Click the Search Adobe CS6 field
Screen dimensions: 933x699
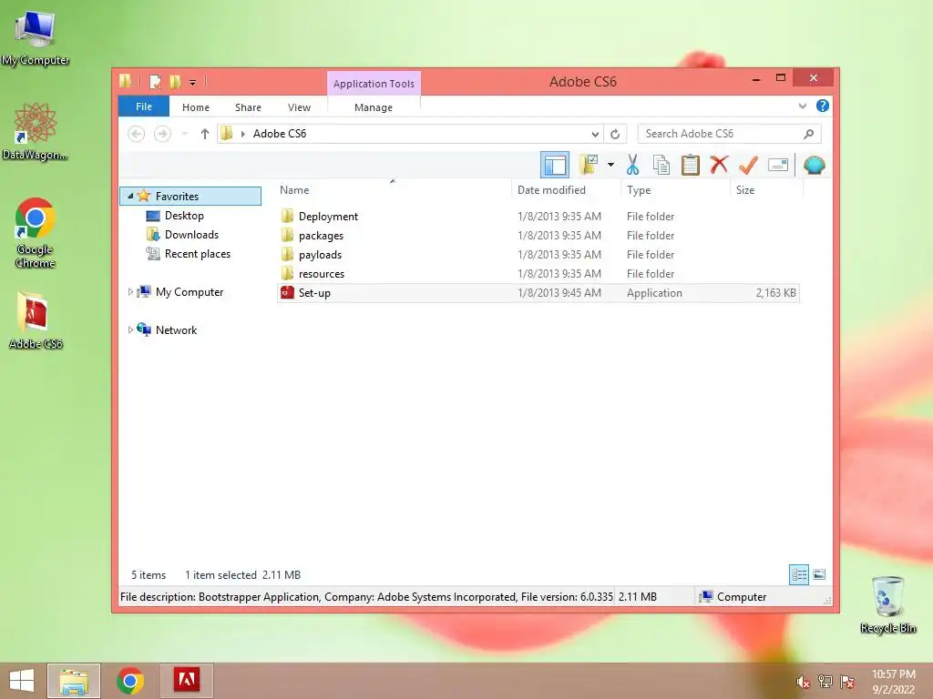(729, 134)
